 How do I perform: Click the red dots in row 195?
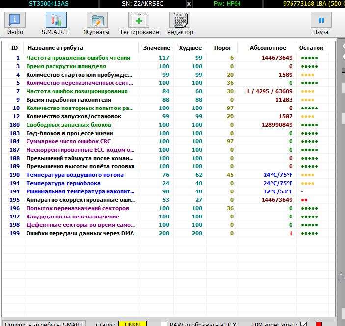(x=304, y=200)
